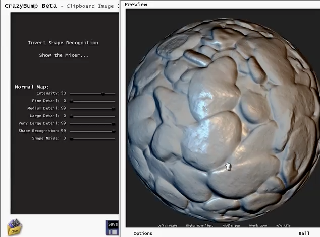This screenshot has width=320, height=237.
Task: Adjust the Intensity slider
Action: (x=92, y=94)
